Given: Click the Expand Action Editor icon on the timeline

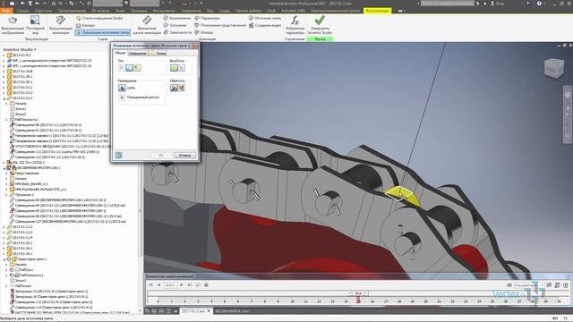Looking at the screenshot, I should click(565, 285).
